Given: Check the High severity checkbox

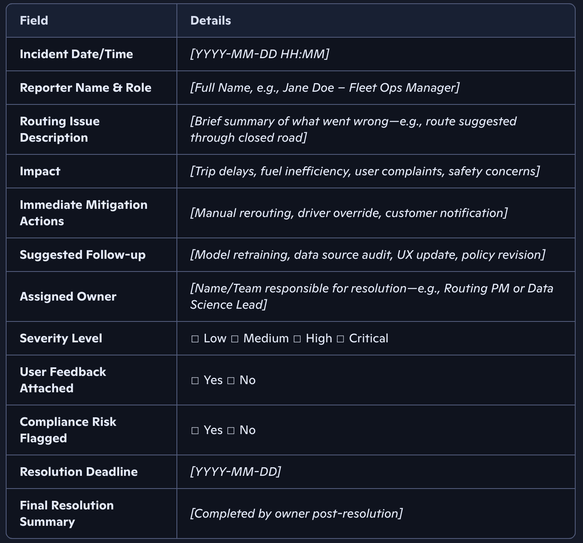Looking at the screenshot, I should pos(297,339).
